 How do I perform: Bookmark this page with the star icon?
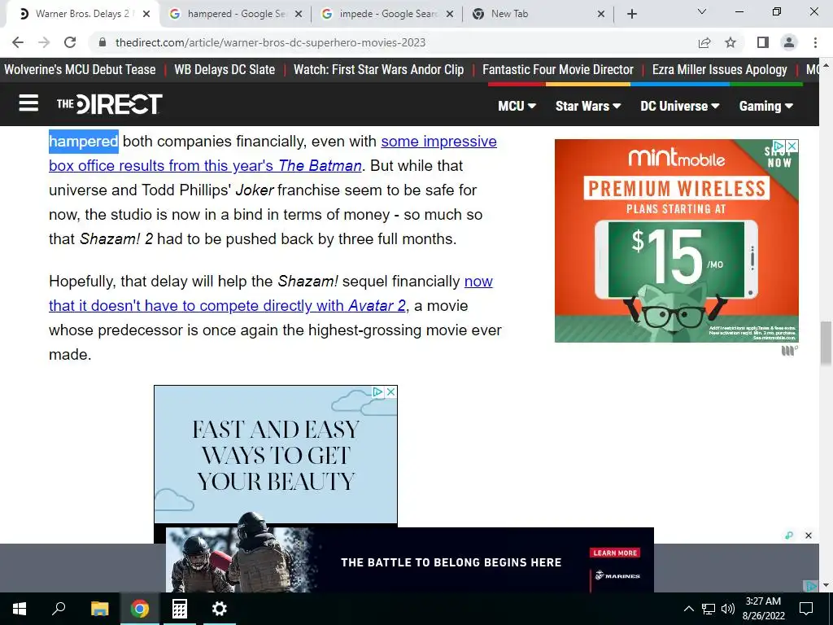click(731, 42)
